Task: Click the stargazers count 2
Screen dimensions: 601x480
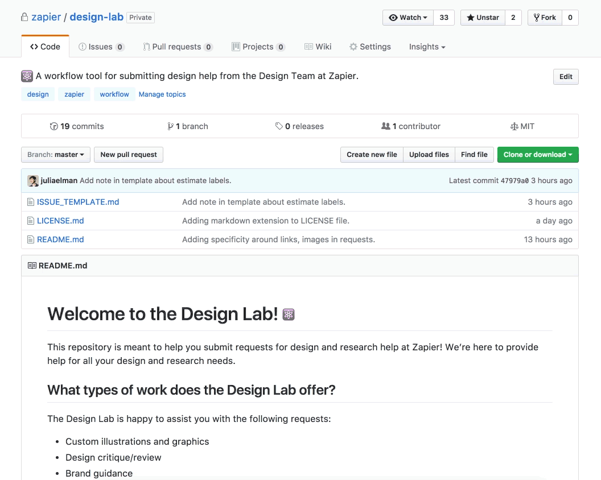Action: (513, 18)
